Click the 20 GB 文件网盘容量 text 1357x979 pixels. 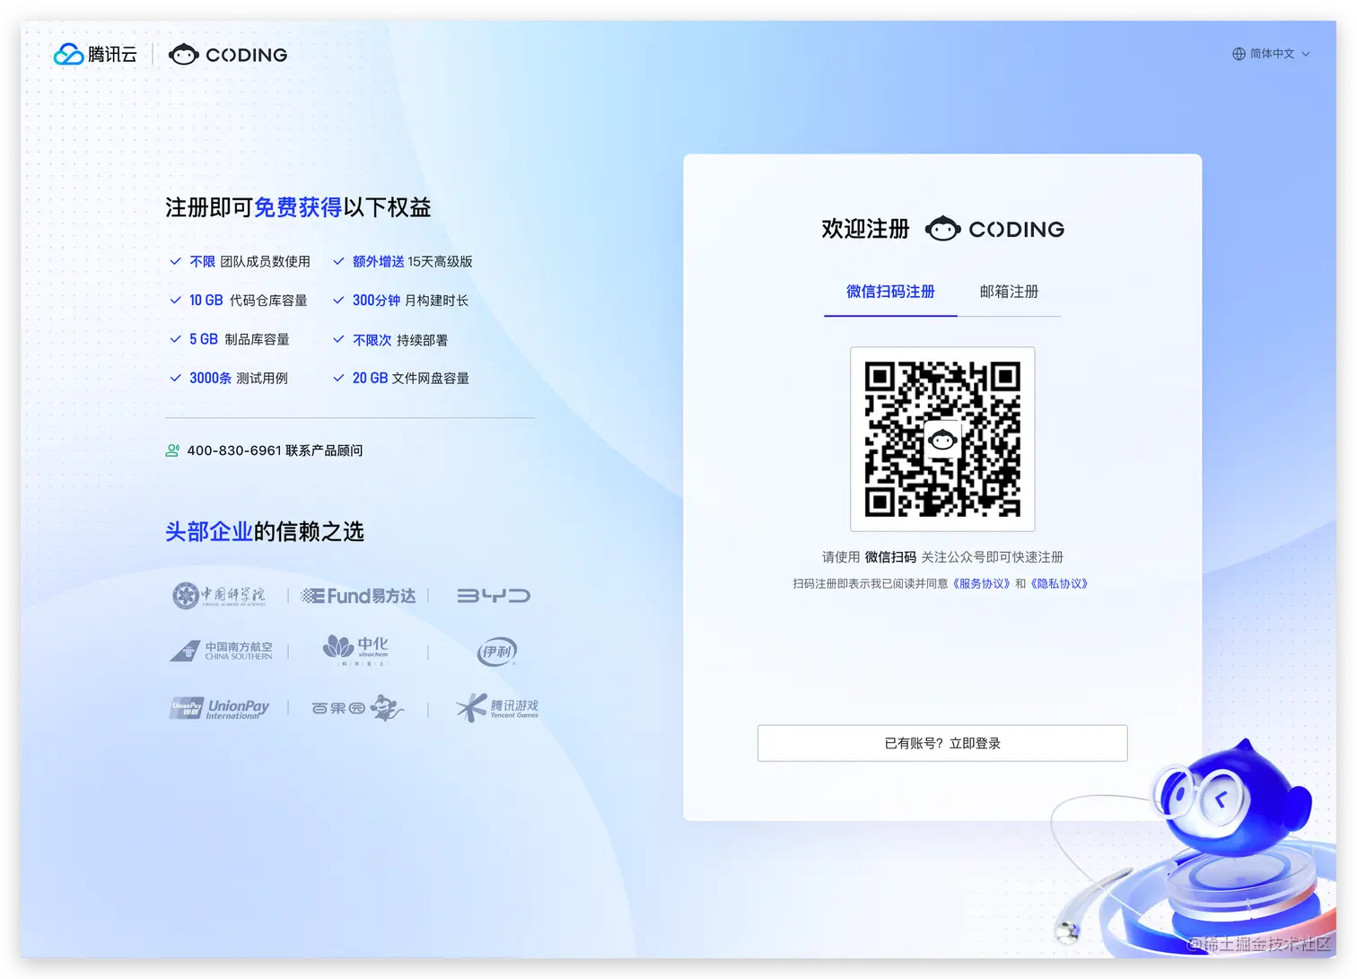click(411, 378)
